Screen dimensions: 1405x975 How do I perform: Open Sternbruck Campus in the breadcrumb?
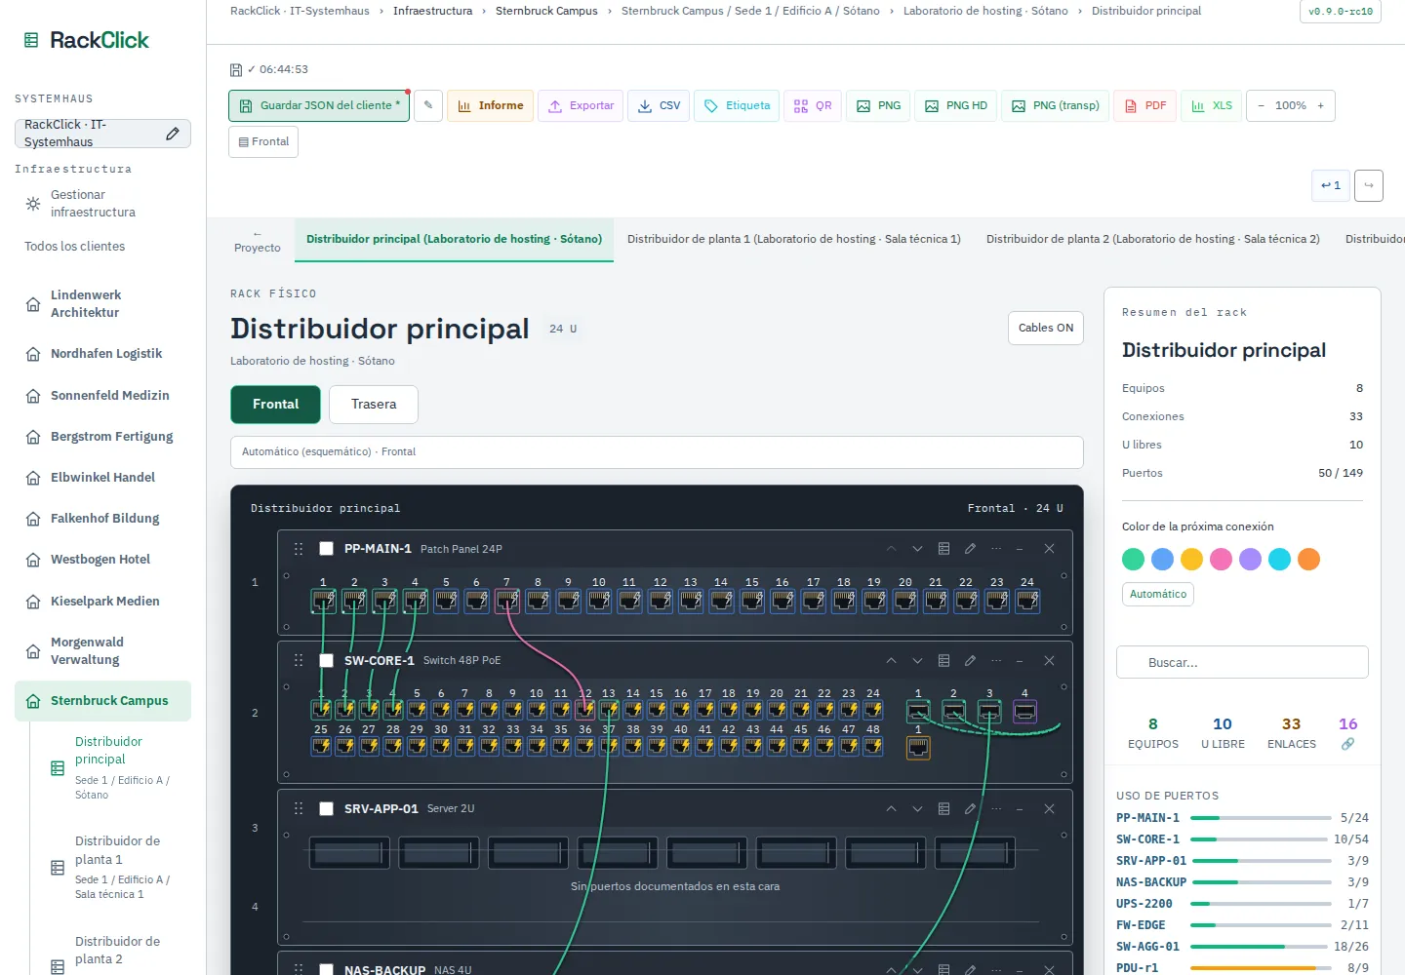coord(546,11)
